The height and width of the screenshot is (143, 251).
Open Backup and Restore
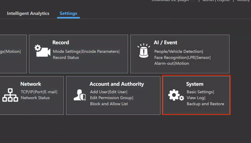point(205,104)
